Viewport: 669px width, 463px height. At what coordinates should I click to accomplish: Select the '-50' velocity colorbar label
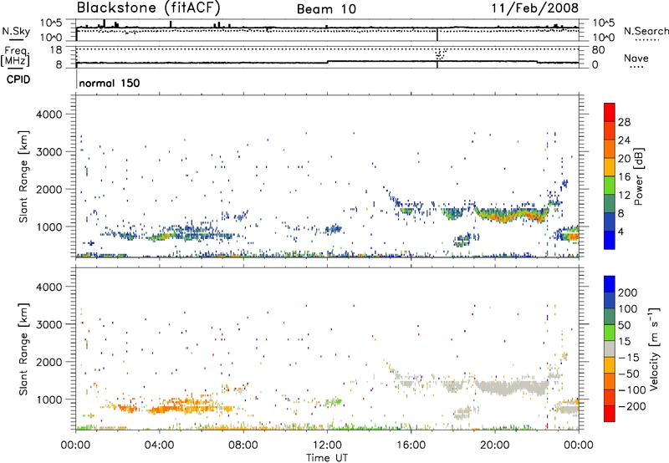tap(629, 374)
